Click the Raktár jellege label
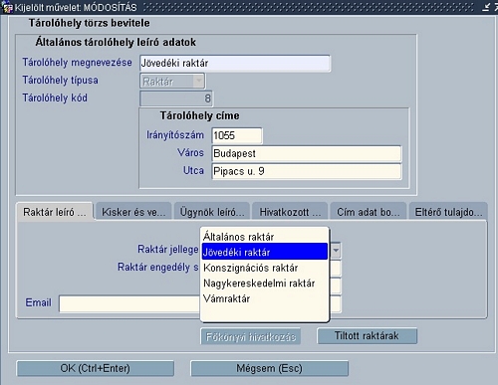This screenshot has width=498, height=385. coord(168,250)
